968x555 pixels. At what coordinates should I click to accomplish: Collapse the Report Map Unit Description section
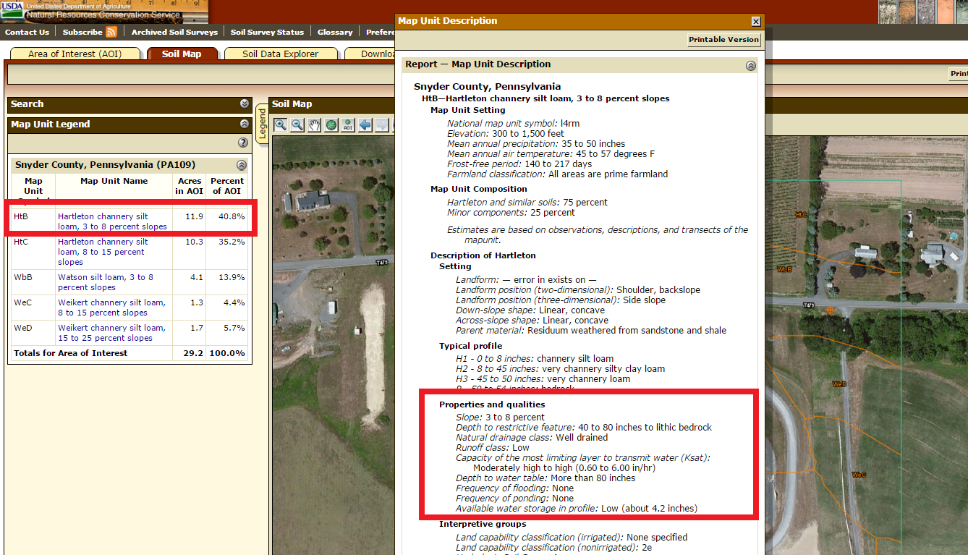pos(750,65)
